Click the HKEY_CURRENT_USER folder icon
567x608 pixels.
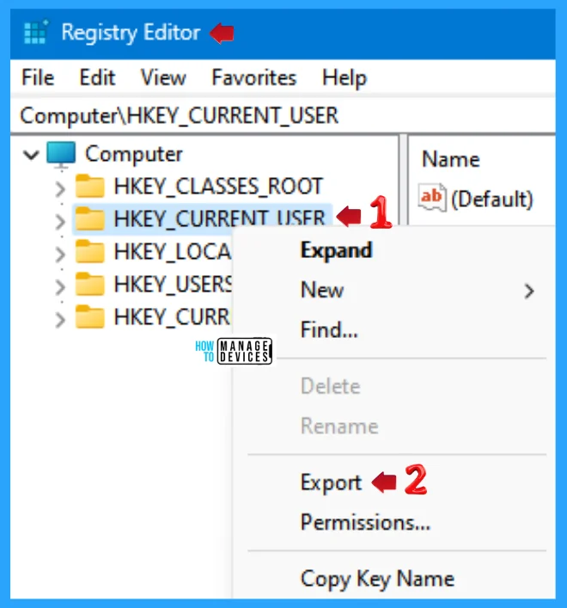89,219
